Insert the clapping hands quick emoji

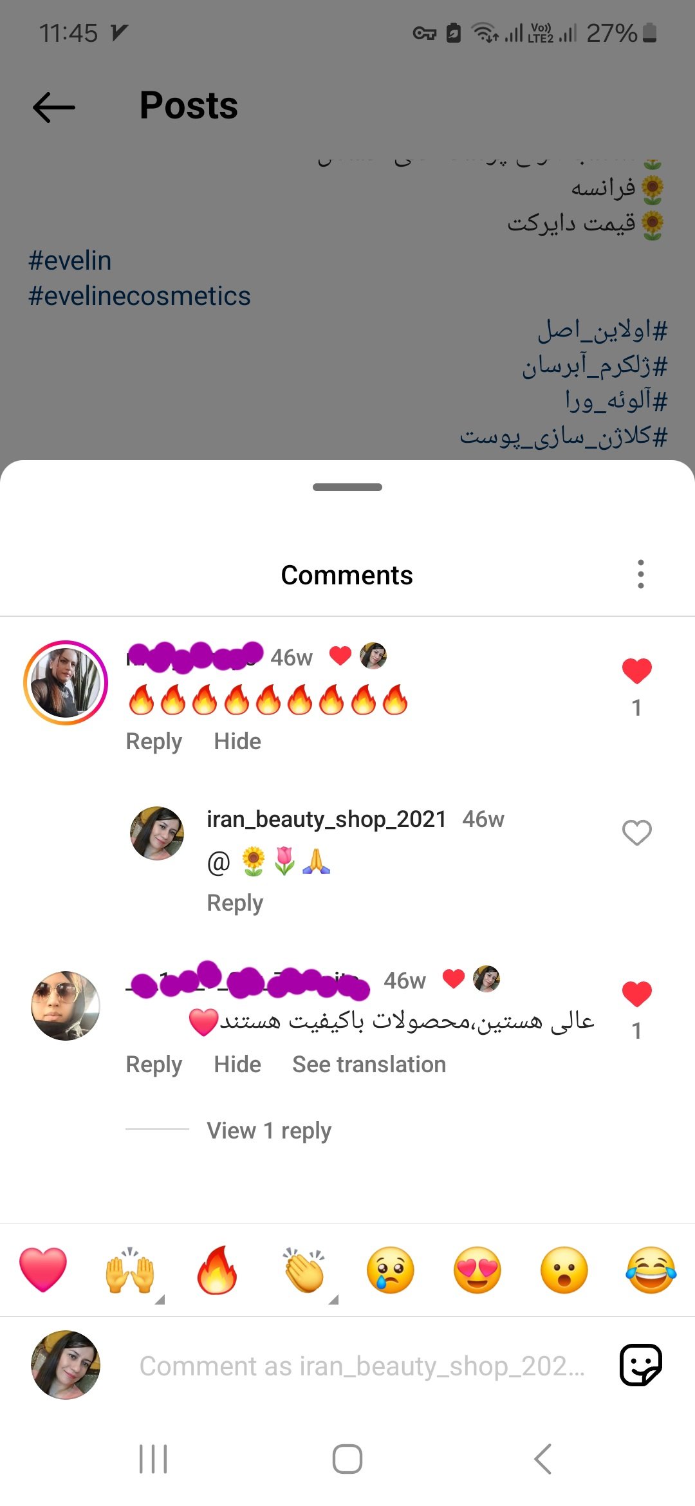pos(304,1270)
